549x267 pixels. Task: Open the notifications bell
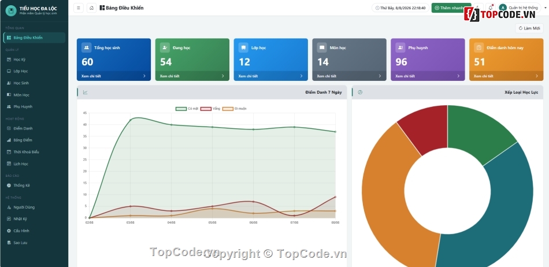pyautogui.click(x=490, y=8)
